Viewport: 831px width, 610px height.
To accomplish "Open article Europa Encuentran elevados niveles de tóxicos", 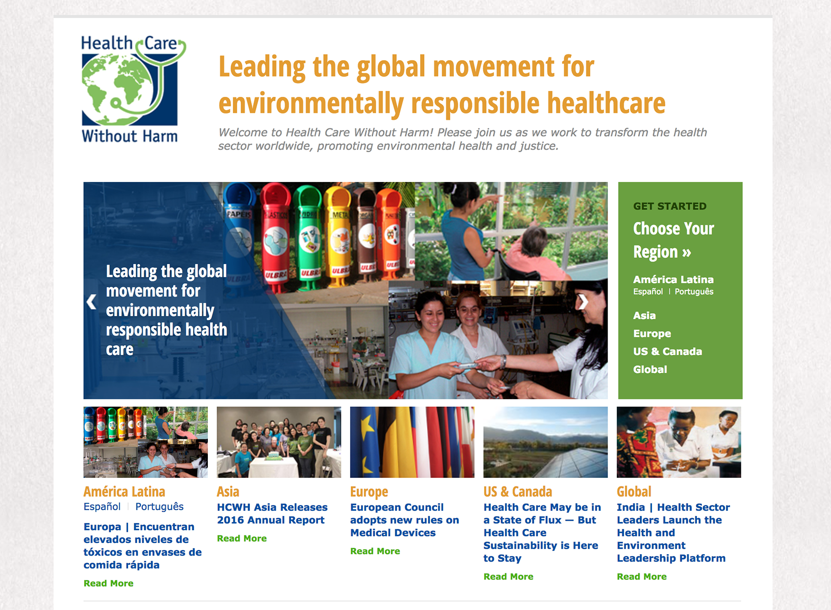I will click(143, 545).
